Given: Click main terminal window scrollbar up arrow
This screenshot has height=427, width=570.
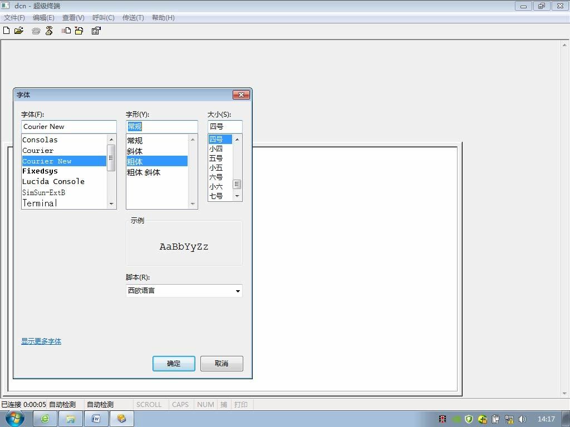Looking at the screenshot, I should point(564,45).
